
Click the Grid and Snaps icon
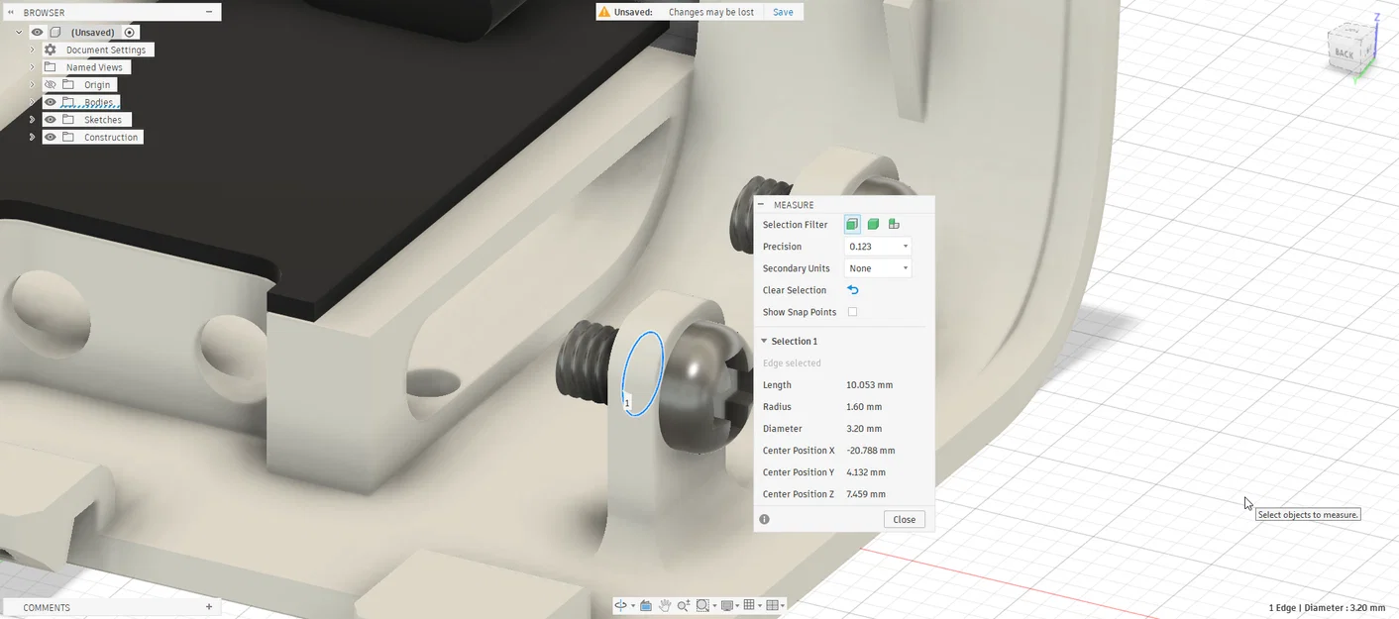tap(749, 604)
